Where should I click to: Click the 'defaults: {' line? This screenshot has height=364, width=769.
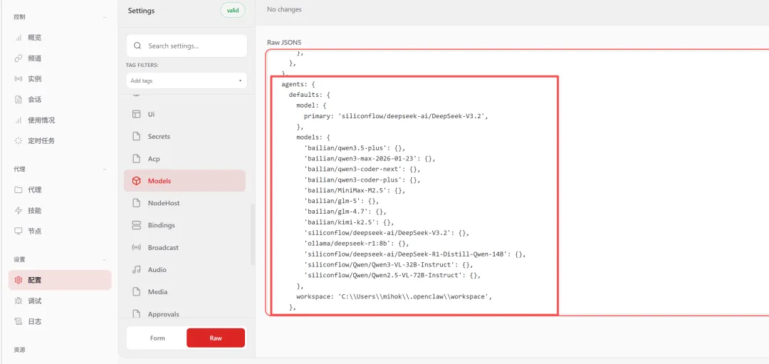[x=310, y=95]
